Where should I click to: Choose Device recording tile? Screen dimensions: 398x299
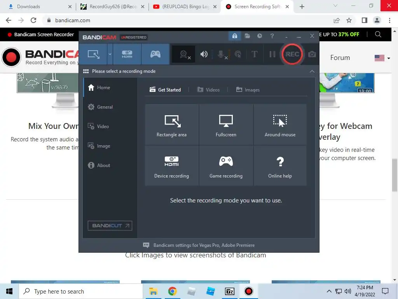pyautogui.click(x=171, y=165)
